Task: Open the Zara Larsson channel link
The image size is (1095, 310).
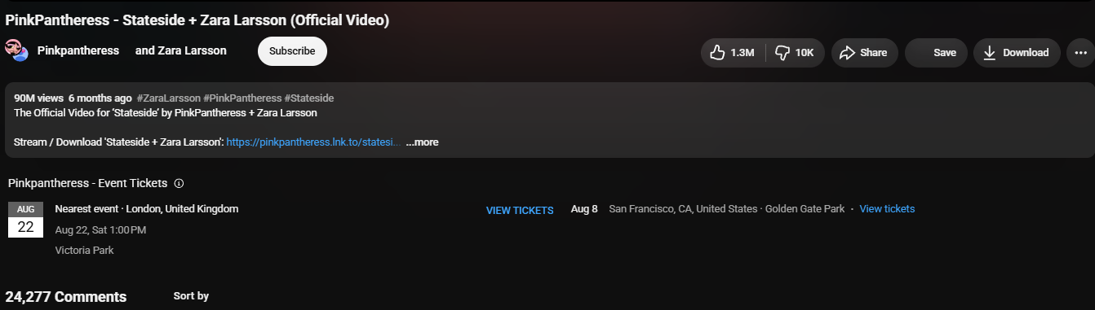Action: [181, 51]
